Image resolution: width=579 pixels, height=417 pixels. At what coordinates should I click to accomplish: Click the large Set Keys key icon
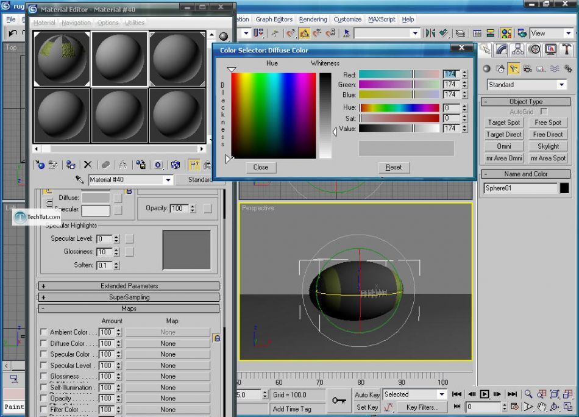pyautogui.click(x=339, y=401)
